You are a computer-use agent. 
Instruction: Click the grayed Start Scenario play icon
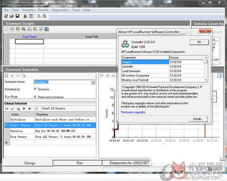[7, 29]
